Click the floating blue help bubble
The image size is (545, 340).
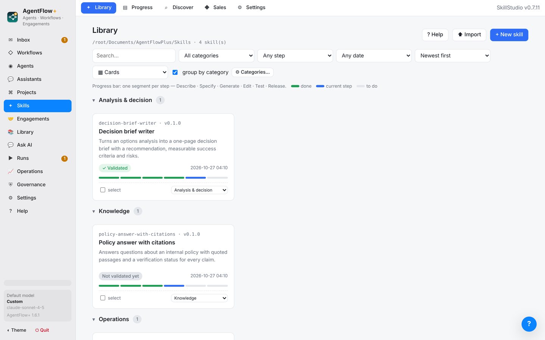pos(529,324)
